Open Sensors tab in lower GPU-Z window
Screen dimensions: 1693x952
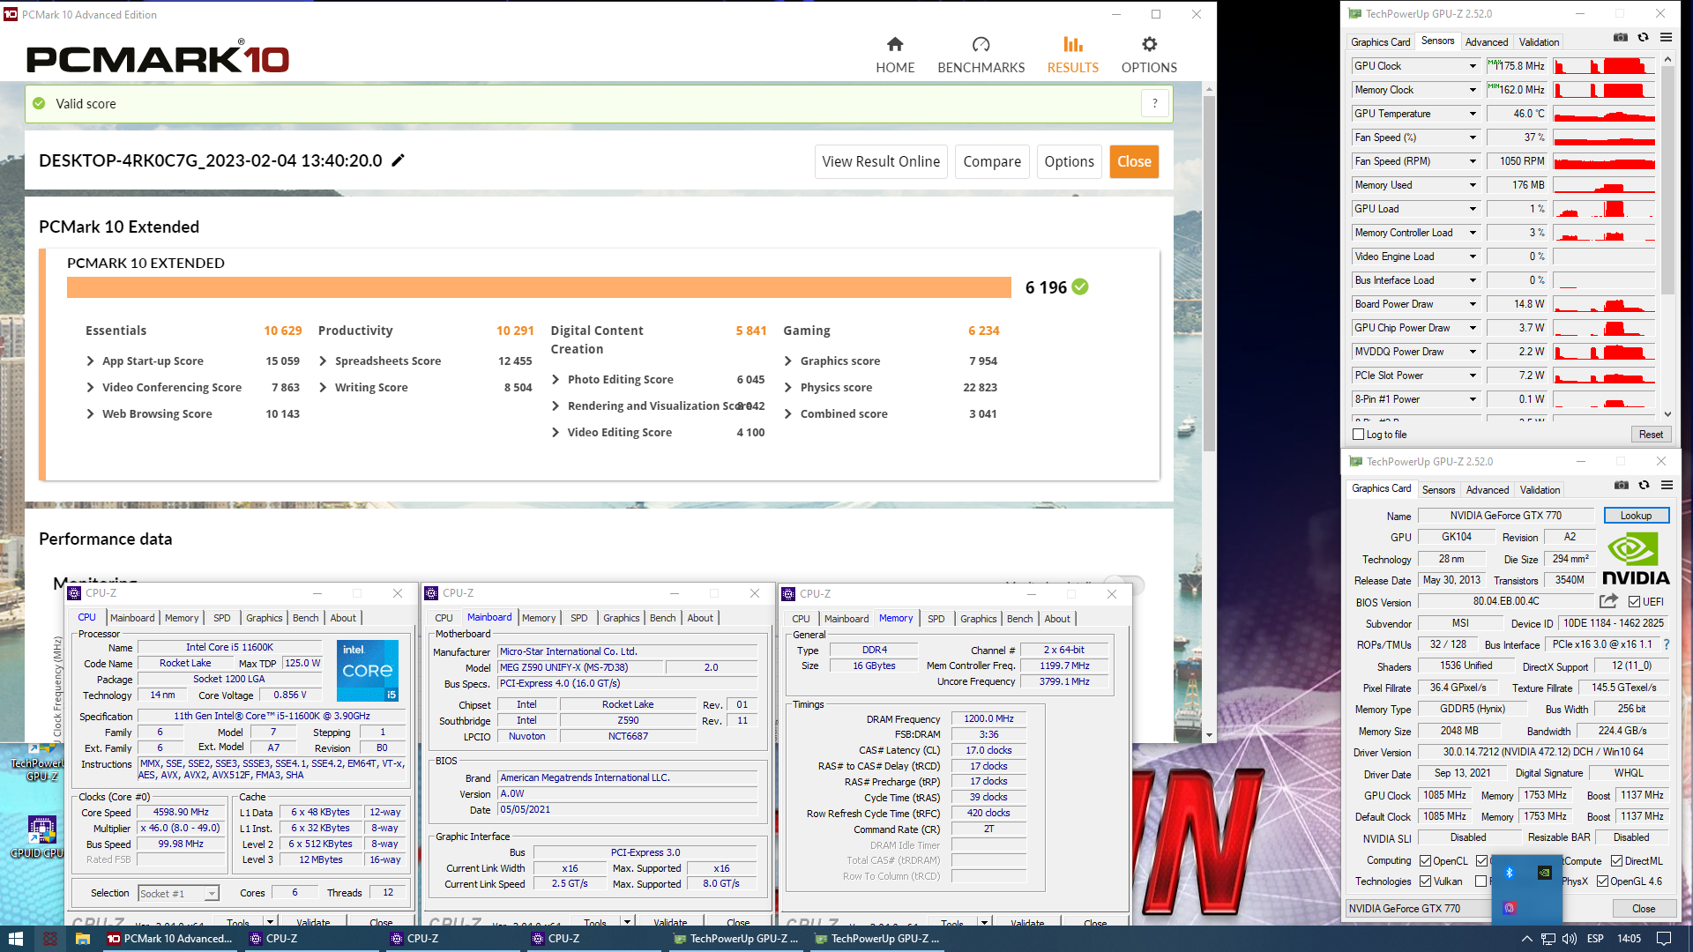click(x=1438, y=490)
